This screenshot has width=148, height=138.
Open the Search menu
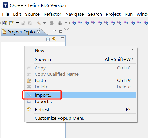pyautogui.click(x=95, y=14)
